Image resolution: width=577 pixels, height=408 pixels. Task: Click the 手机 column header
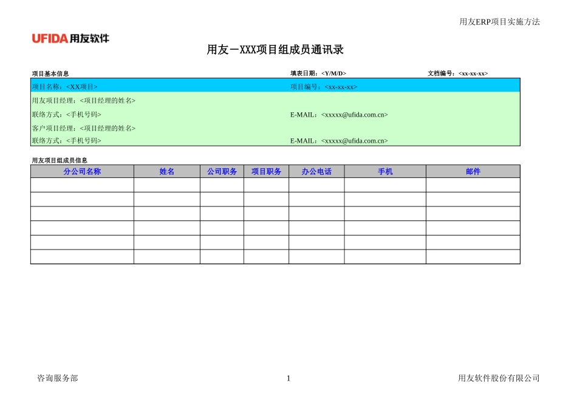point(385,171)
